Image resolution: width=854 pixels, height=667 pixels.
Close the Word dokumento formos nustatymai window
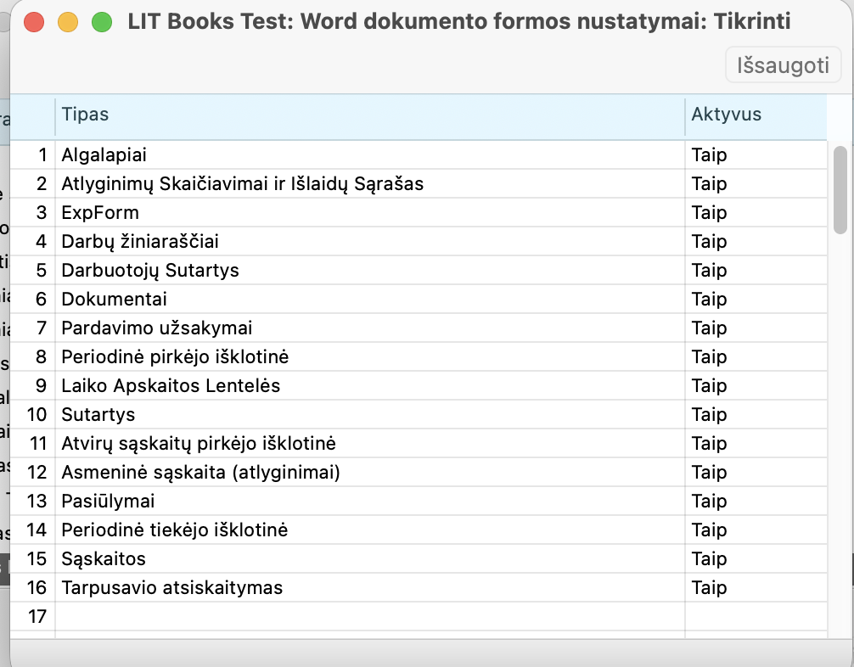coord(34,22)
